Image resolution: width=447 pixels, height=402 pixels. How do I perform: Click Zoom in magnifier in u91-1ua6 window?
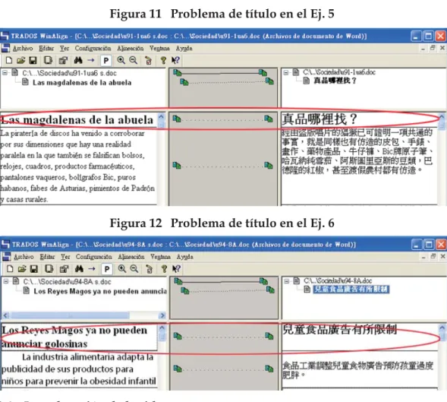click(121, 60)
